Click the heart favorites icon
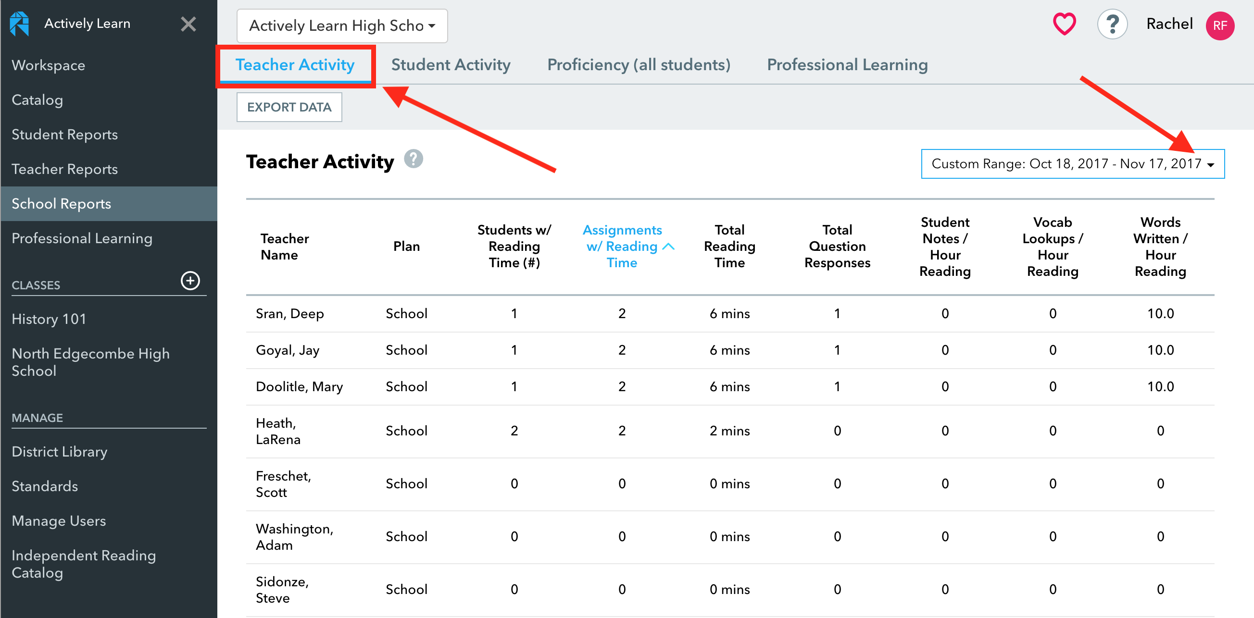Viewport: 1254px width, 618px height. [x=1064, y=24]
